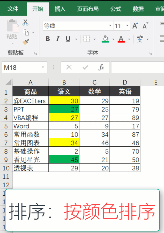Click the Copy icon in clipboard group
This screenshot has width=164, height=233.
click(x=26, y=32)
